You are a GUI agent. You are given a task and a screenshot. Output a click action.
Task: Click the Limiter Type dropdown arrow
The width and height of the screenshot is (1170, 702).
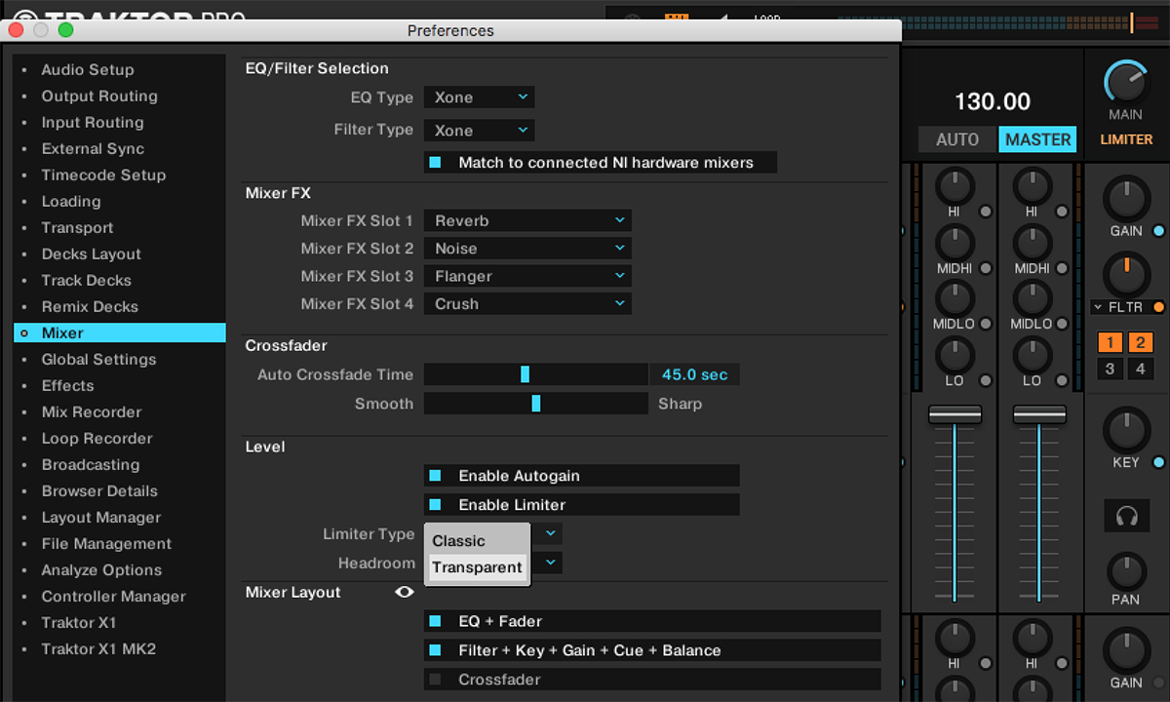(x=550, y=533)
